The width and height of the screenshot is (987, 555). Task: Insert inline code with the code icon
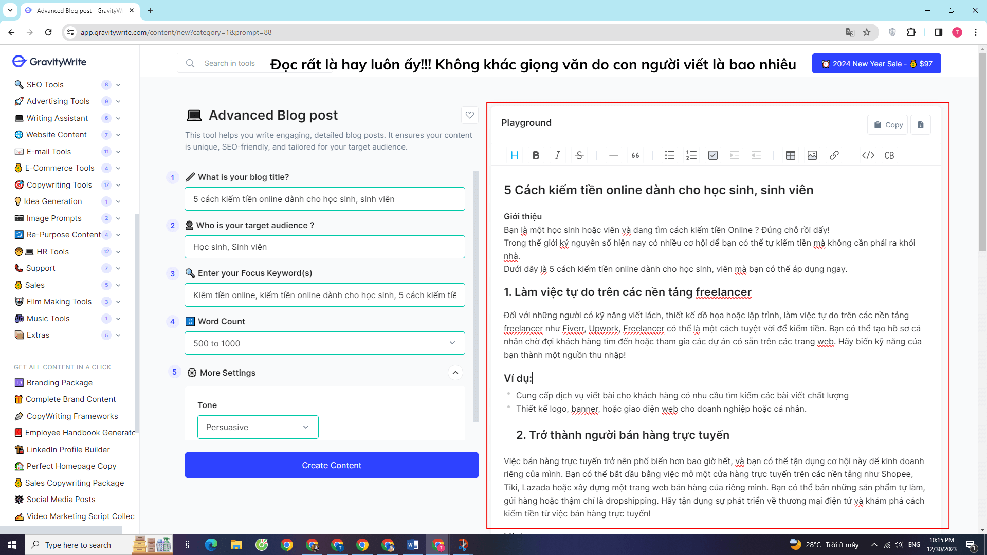(868, 155)
